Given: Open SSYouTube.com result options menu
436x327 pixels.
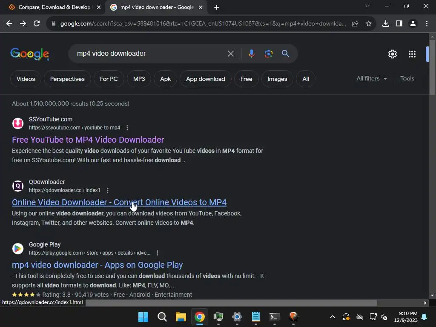Looking at the screenshot, I should 127,128.
